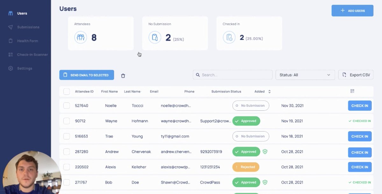Click the Checked In card icon
The image size is (382, 194).
tap(229, 37)
